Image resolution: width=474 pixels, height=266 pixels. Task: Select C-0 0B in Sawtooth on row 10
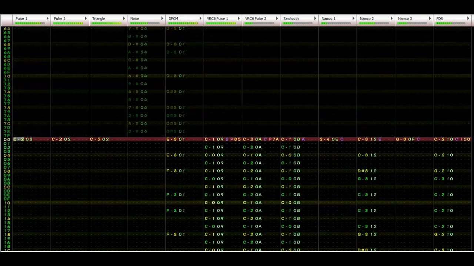pos(291,203)
